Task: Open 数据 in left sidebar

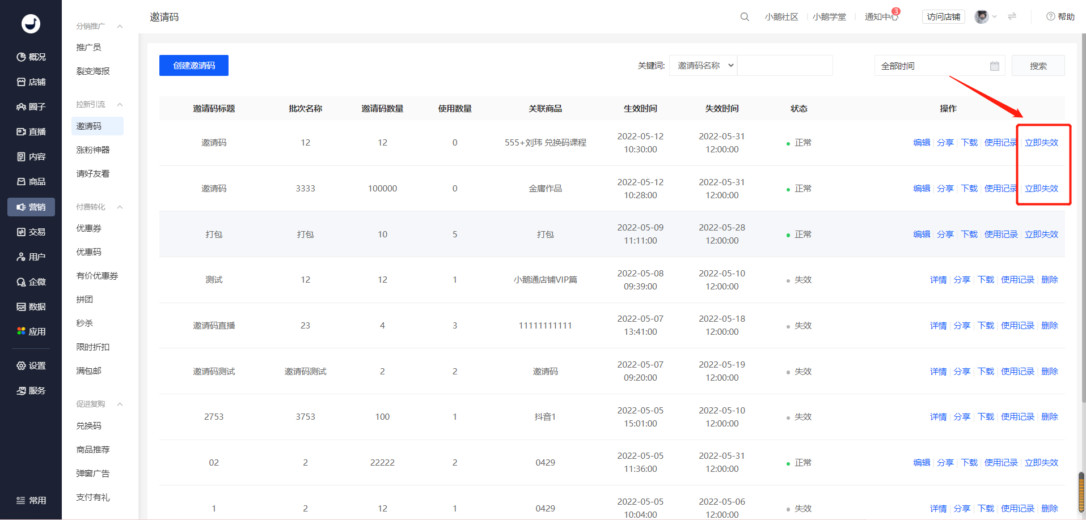Action: 31,306
